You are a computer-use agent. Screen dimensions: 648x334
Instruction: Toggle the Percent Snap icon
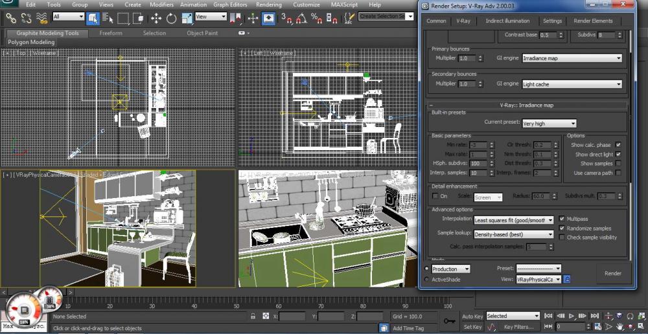click(x=317, y=18)
